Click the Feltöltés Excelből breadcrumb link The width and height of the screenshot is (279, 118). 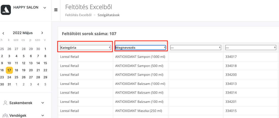(x=78, y=15)
